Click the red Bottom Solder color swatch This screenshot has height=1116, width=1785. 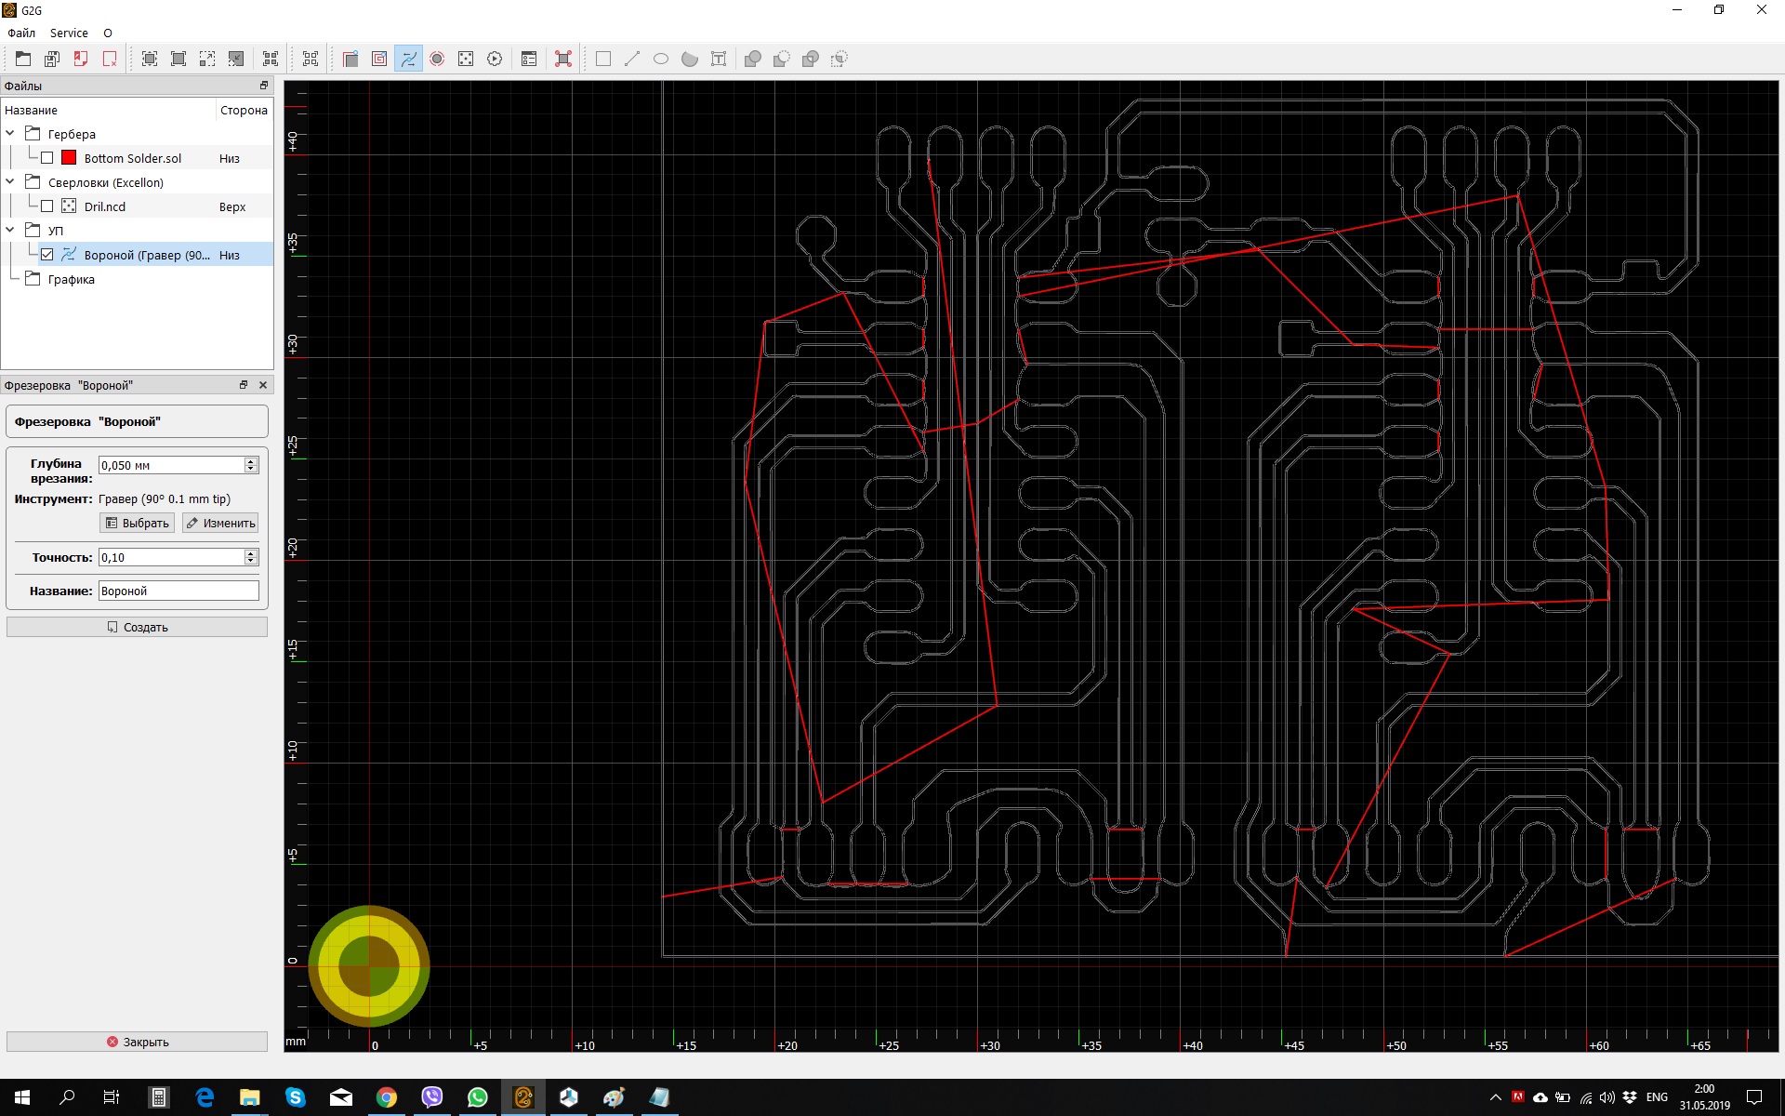tap(69, 158)
